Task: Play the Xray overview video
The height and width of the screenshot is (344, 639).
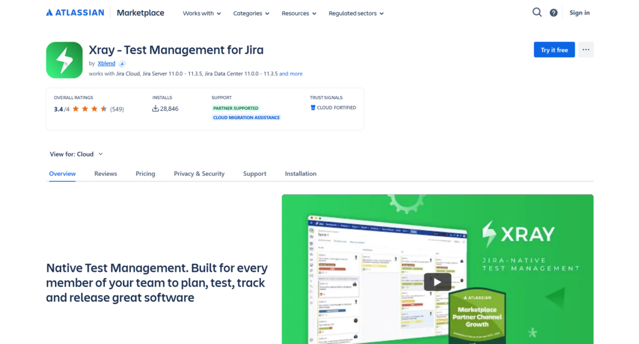Action: pos(437,282)
